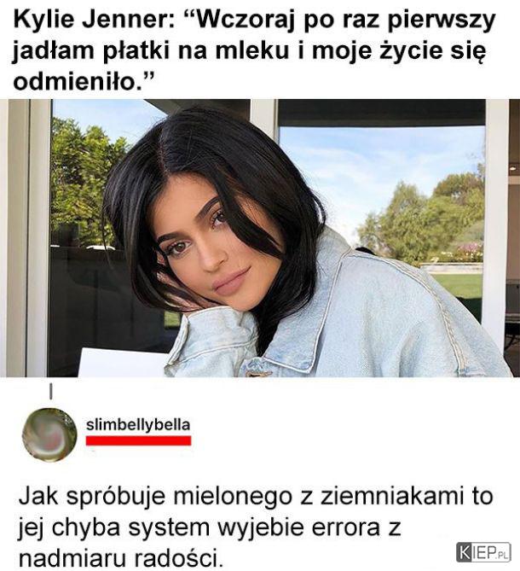Click the KIEP.pl logo watermark

[x=483, y=551]
